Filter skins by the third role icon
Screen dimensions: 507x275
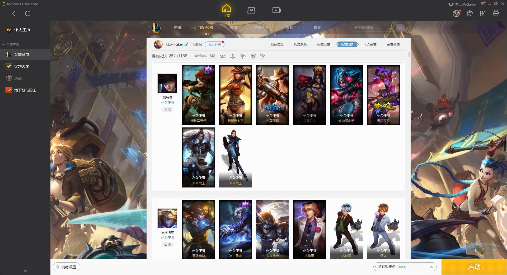(x=233, y=56)
